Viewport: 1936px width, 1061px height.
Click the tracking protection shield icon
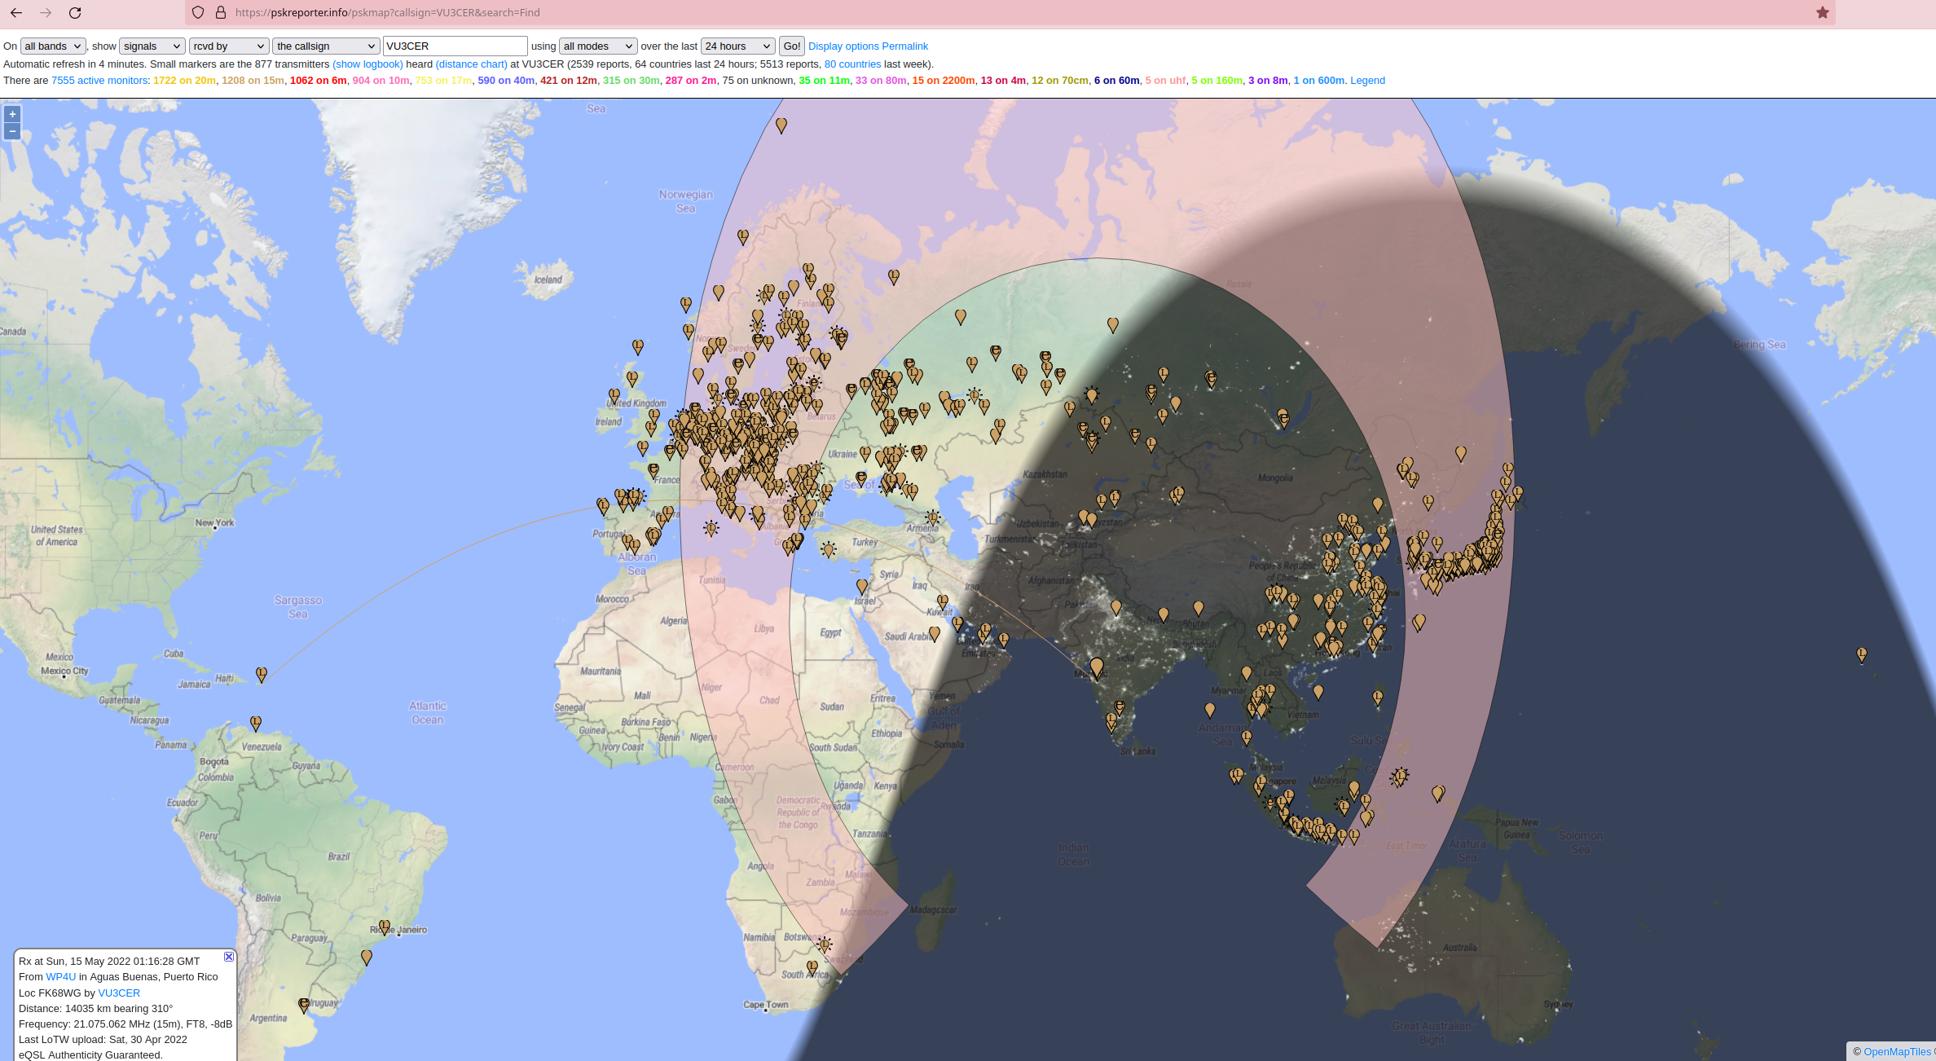point(198,13)
